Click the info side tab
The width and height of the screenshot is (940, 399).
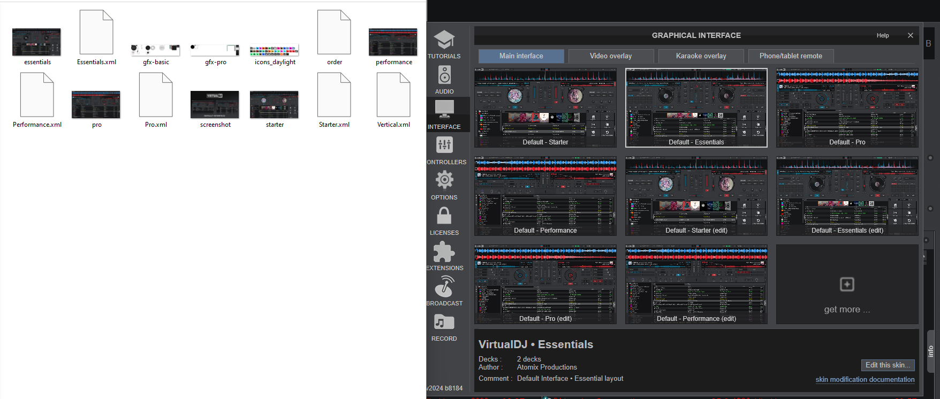coord(930,351)
